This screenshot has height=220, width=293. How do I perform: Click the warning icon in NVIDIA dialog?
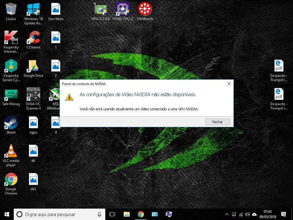69,97
